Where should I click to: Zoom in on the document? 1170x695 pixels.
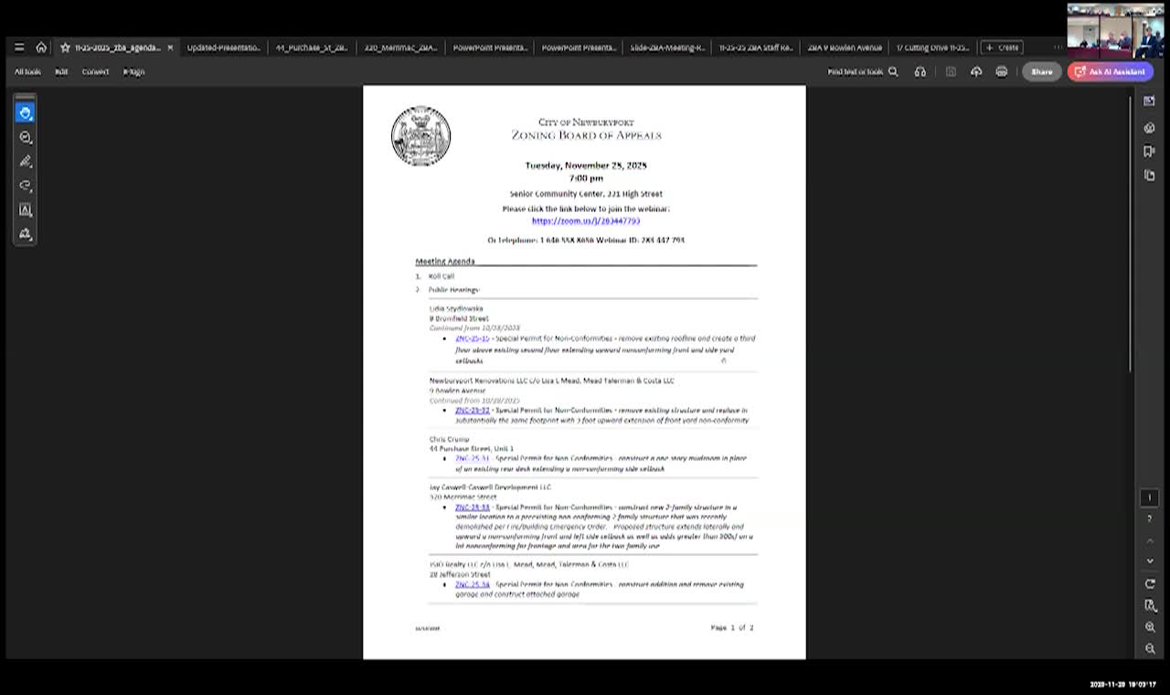tap(1150, 626)
